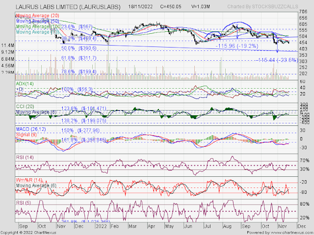The height and width of the screenshot is (235, 314).
Task: Click the 23.6% ($567) Fibonacci level label
Action: pyautogui.click(x=77, y=26)
